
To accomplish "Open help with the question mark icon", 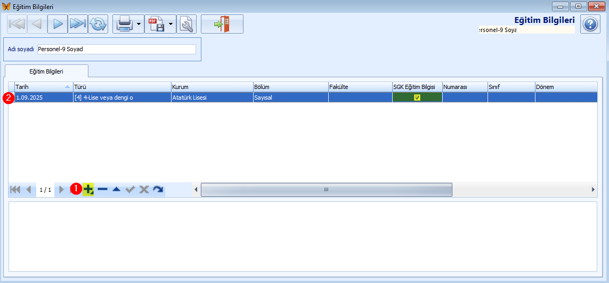I will pos(590,24).
